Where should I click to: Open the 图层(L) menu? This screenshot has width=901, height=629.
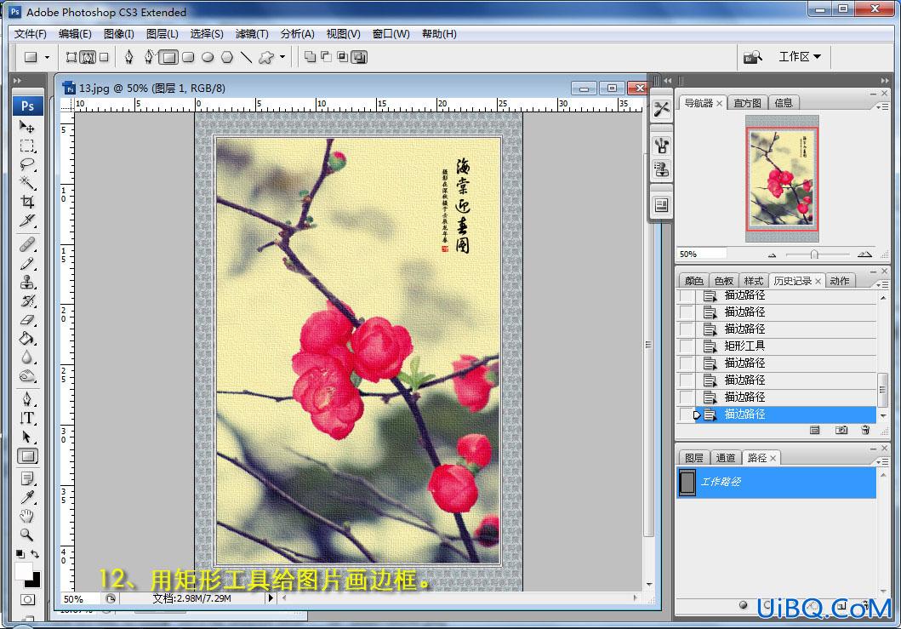click(162, 34)
